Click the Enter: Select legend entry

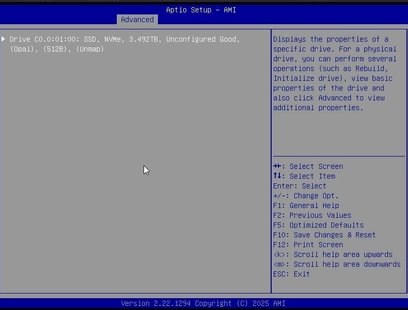coord(299,186)
